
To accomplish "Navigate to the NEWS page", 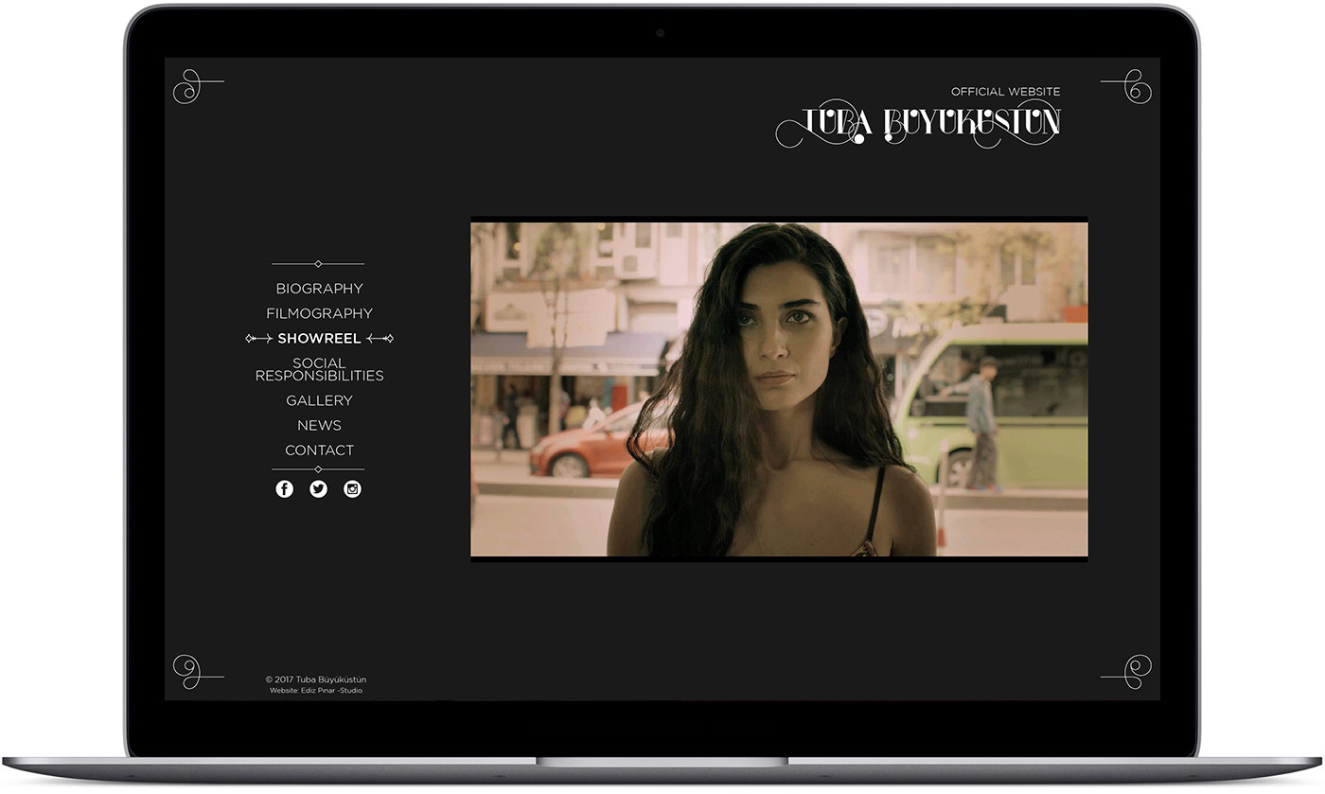I will click(319, 425).
